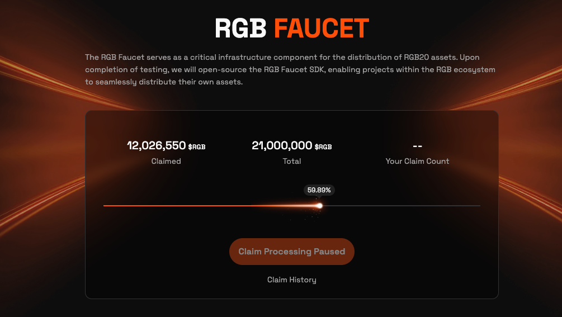This screenshot has height=317, width=562.
Task: Click the white RGB word in heading
Action: click(x=240, y=28)
